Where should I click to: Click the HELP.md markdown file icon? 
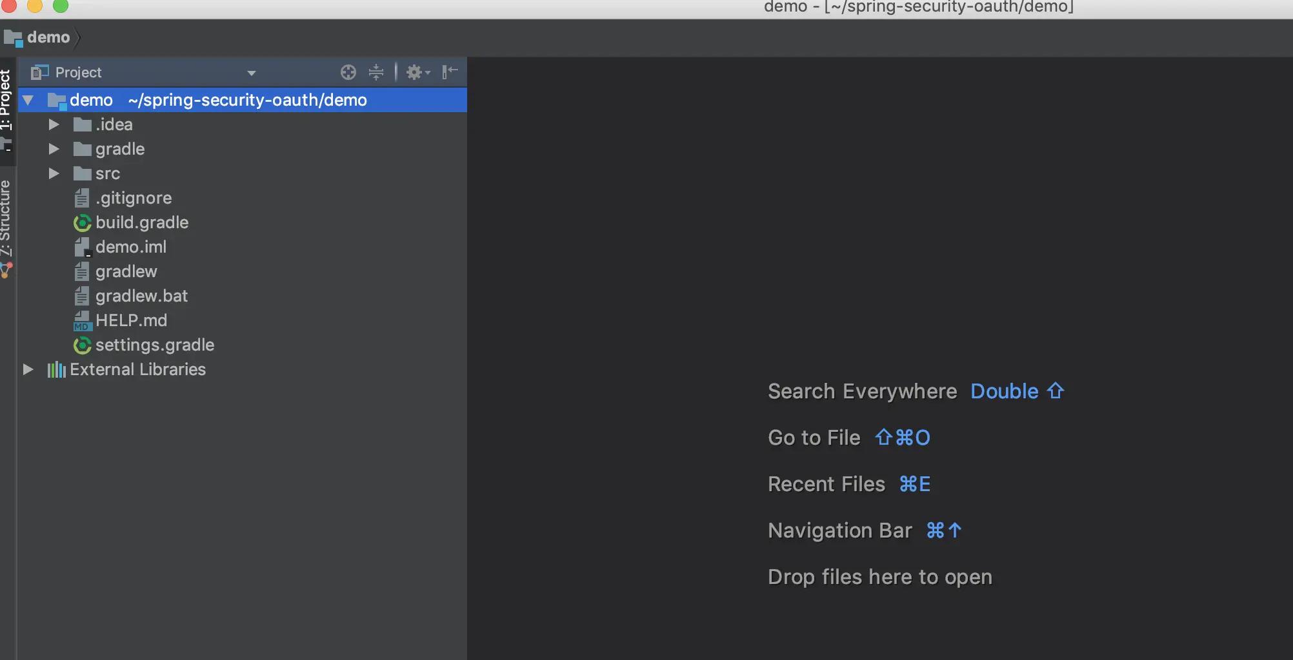pos(82,321)
